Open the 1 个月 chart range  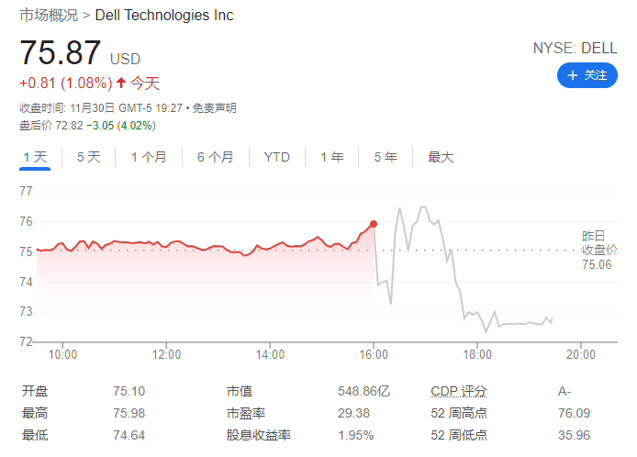pos(149,157)
